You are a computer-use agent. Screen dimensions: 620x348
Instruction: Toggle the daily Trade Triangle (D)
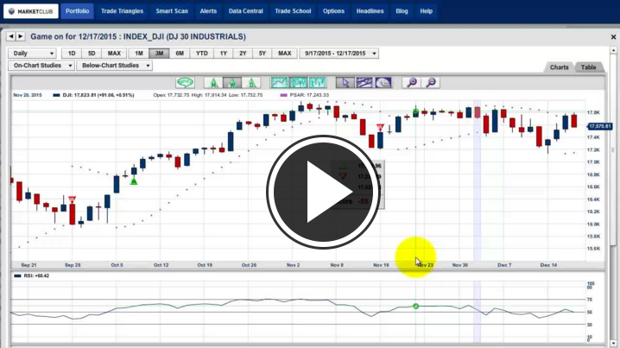point(251,83)
